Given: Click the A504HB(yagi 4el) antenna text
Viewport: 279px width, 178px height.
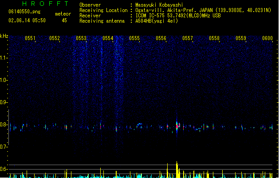Looking at the screenshot, I should (157, 21).
